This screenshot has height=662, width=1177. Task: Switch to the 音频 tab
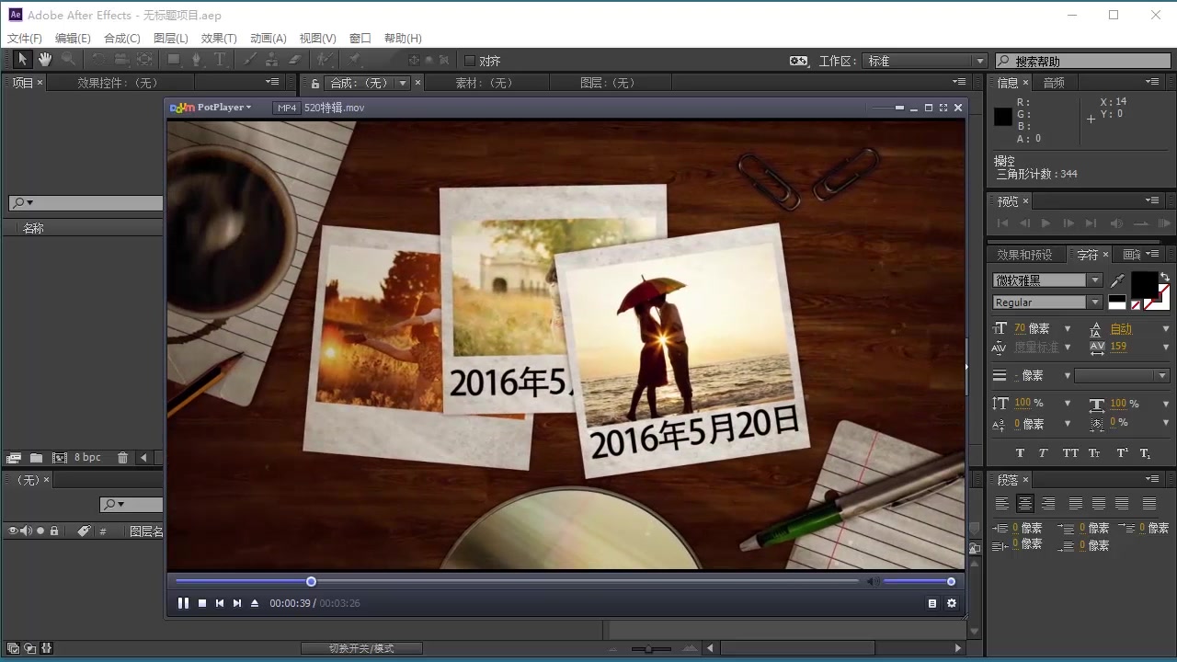coord(1054,83)
